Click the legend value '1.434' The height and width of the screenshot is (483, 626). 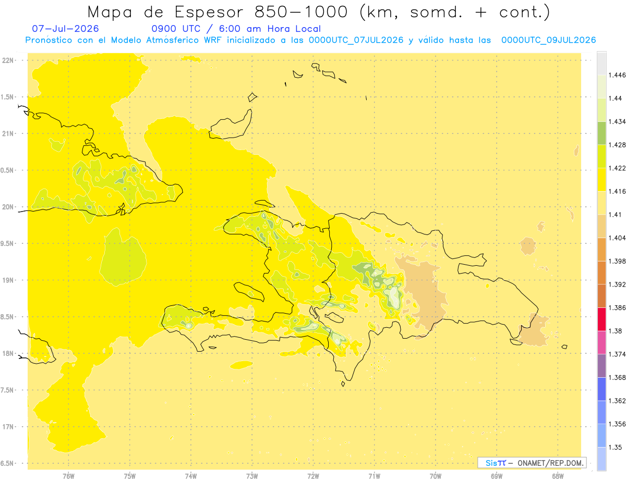[x=618, y=121]
